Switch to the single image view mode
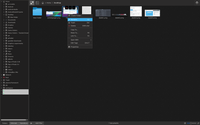The image size is (200, 125). [x=37, y=3]
